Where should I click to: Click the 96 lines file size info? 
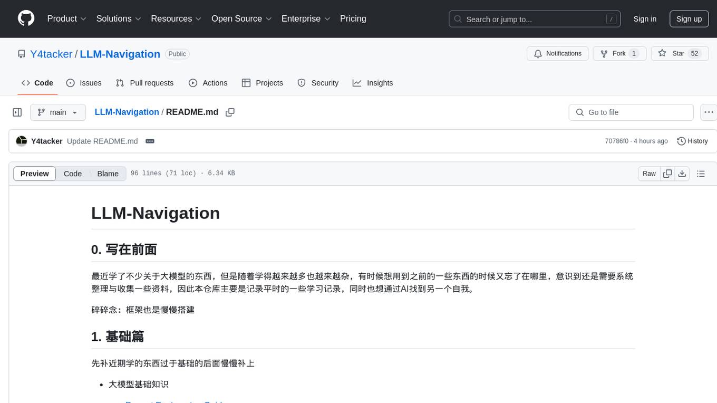[x=182, y=174]
